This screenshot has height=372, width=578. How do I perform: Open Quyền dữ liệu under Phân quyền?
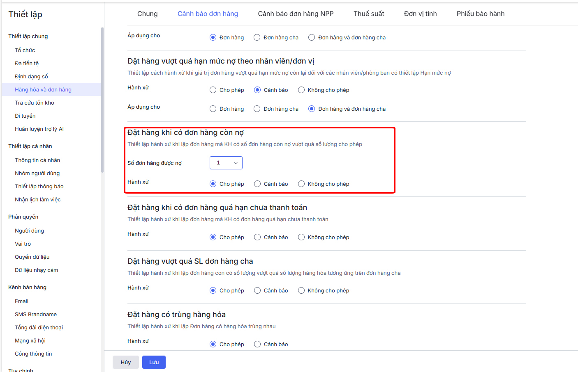click(32, 257)
